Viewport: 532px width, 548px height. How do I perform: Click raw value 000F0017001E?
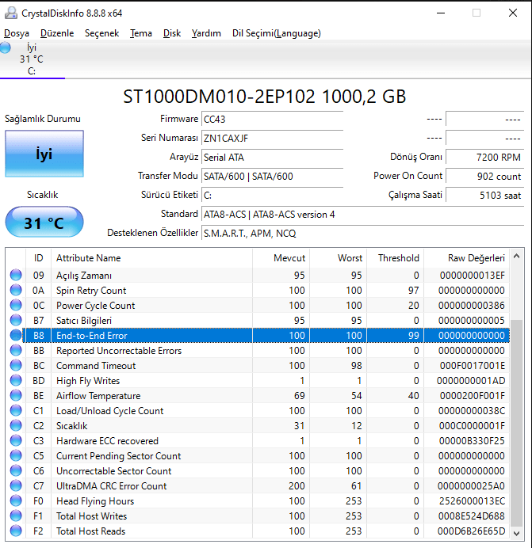(473, 366)
